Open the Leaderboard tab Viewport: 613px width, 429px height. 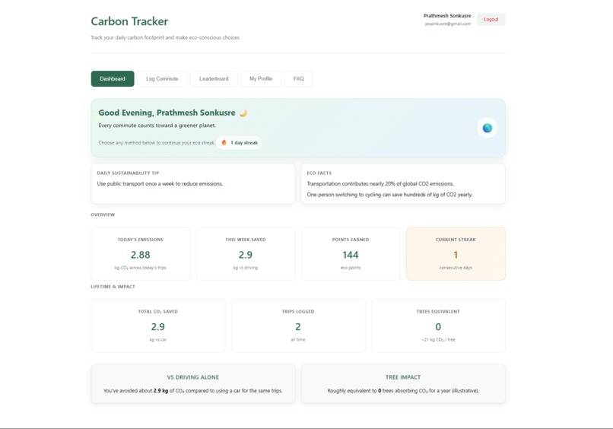(214, 78)
